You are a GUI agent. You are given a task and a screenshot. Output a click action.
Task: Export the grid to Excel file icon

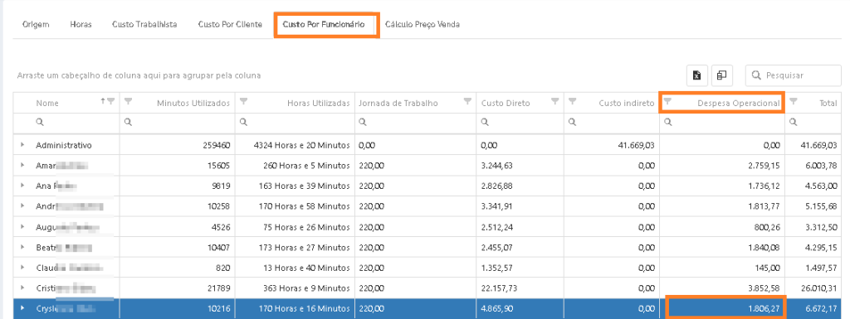coord(697,75)
